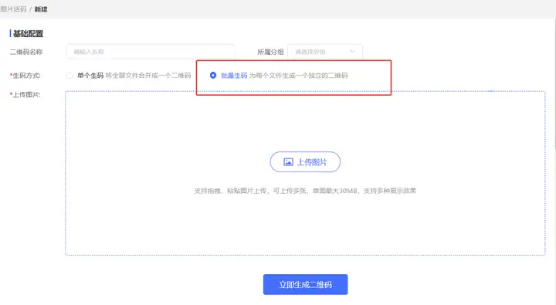
Task: Click the 将全部文件合并成一个二维码 description text
Action: (148, 75)
